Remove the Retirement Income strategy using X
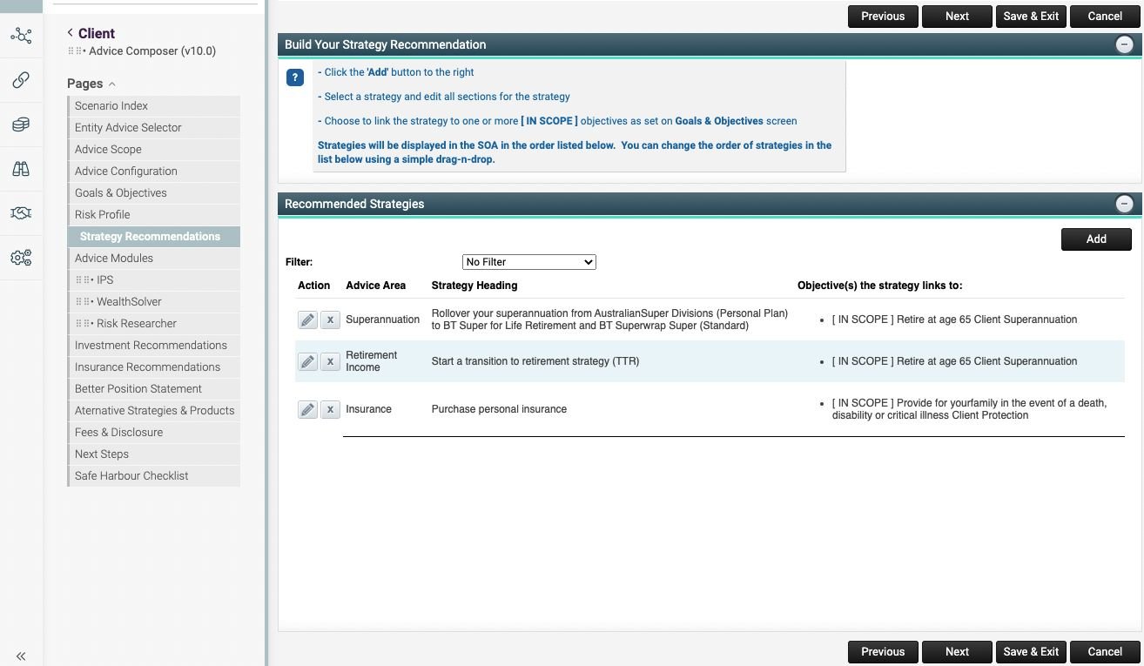Screen dimensions: 1144x666 coord(330,361)
